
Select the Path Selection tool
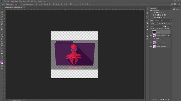[x=2, y=49]
